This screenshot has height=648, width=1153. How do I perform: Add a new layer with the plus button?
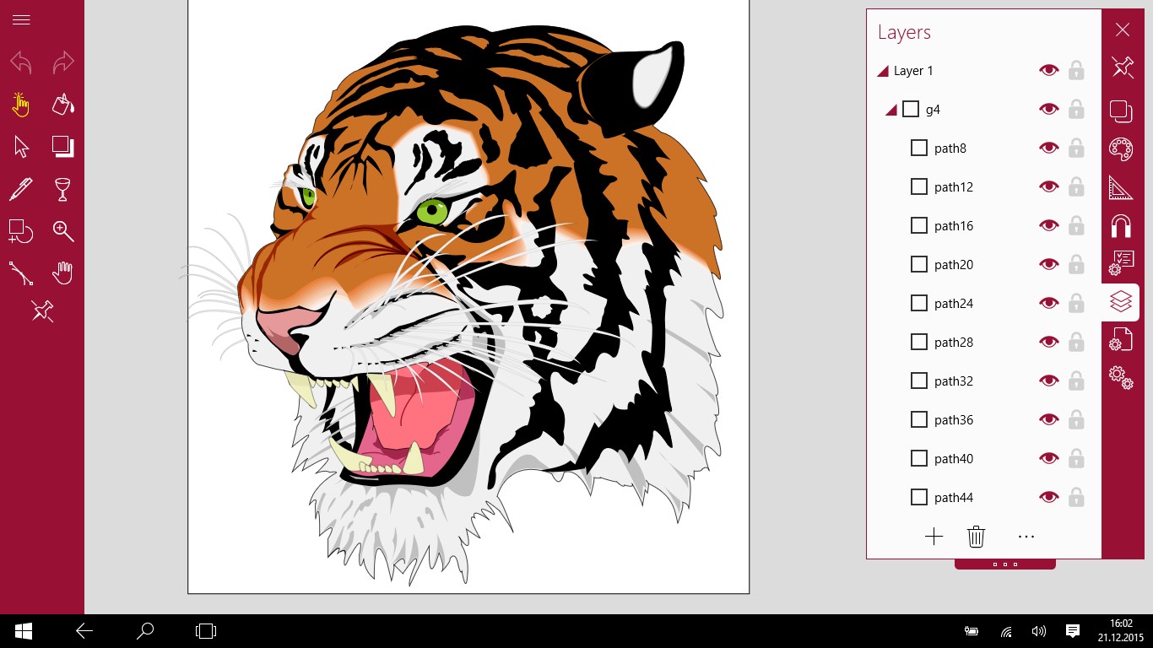click(x=934, y=536)
